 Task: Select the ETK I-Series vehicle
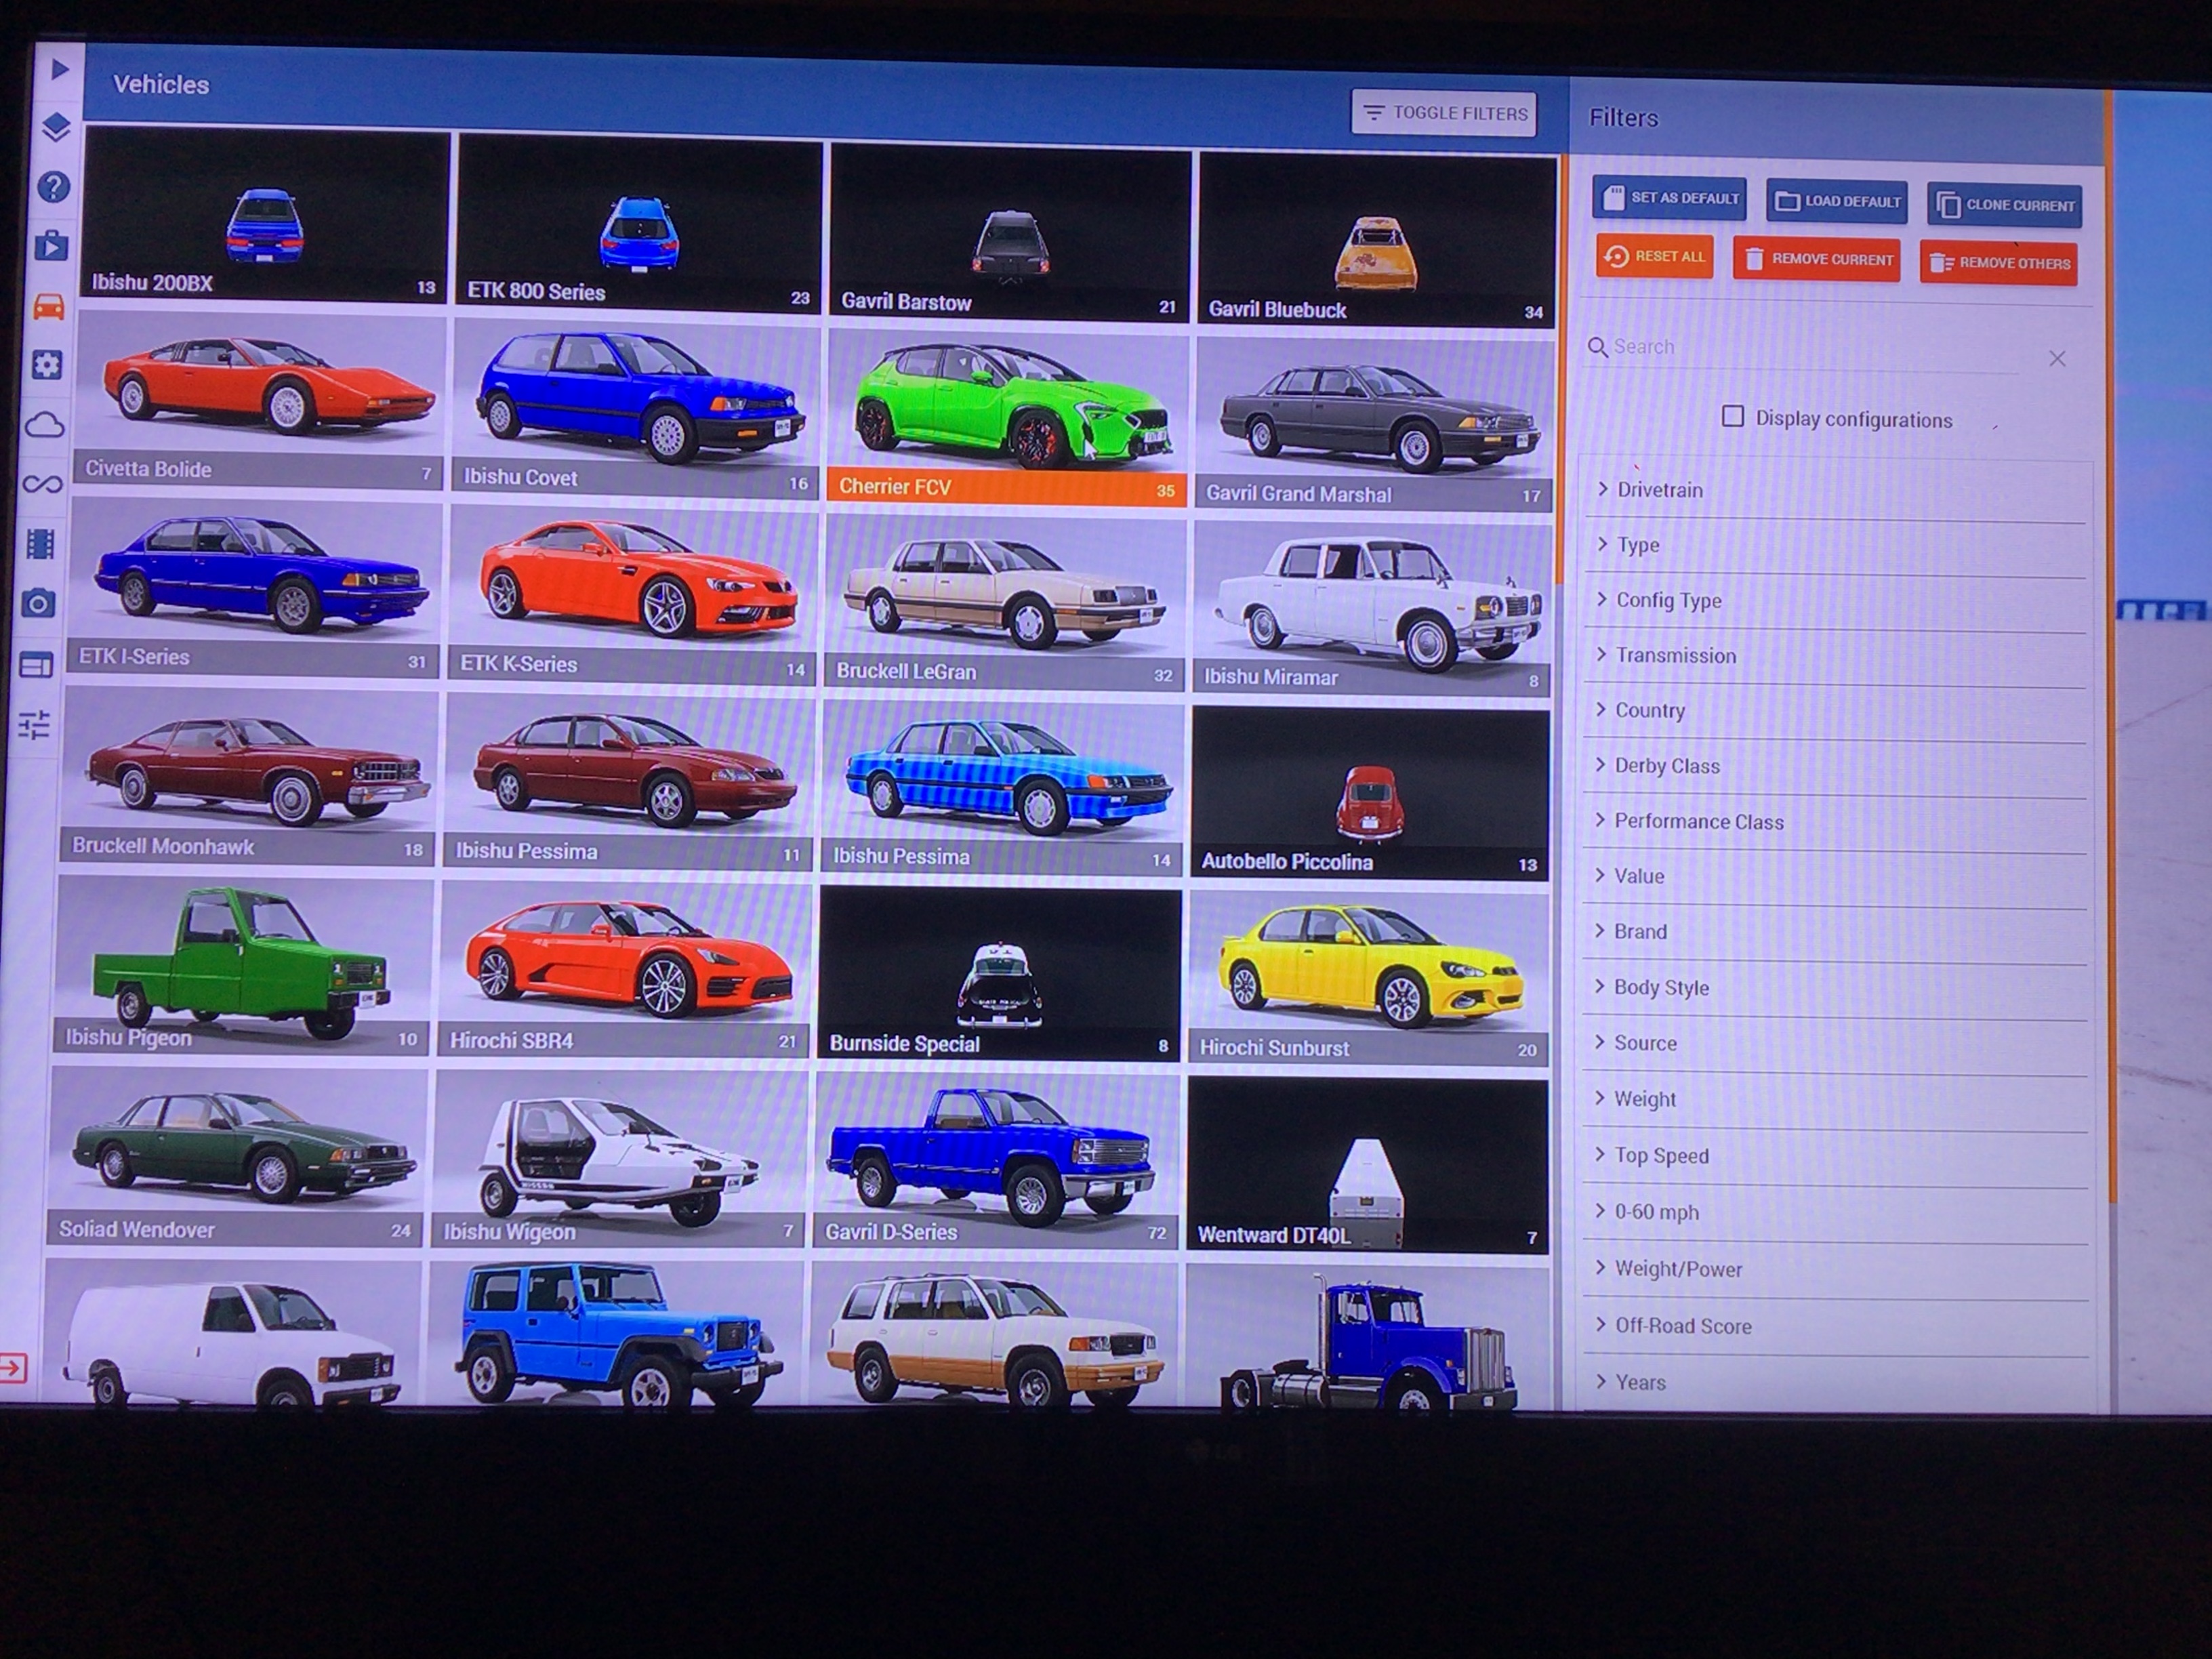254,588
